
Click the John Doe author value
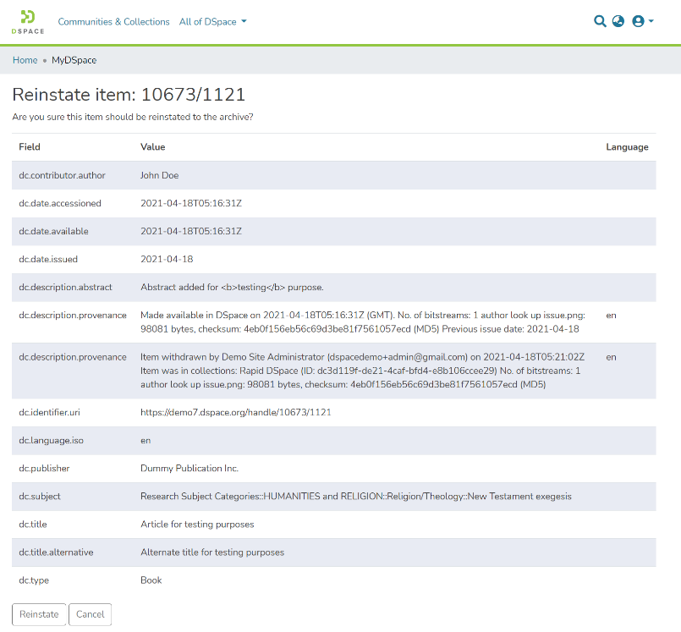click(159, 175)
